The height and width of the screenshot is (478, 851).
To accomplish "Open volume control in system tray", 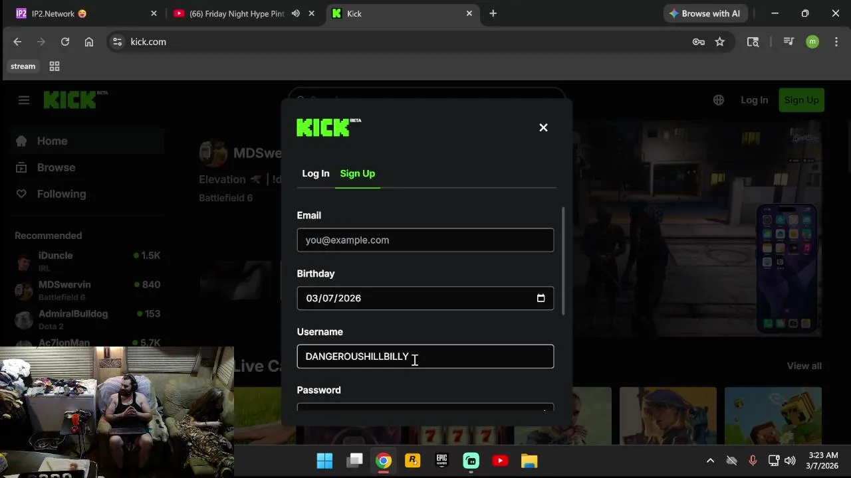I will pos(790,461).
